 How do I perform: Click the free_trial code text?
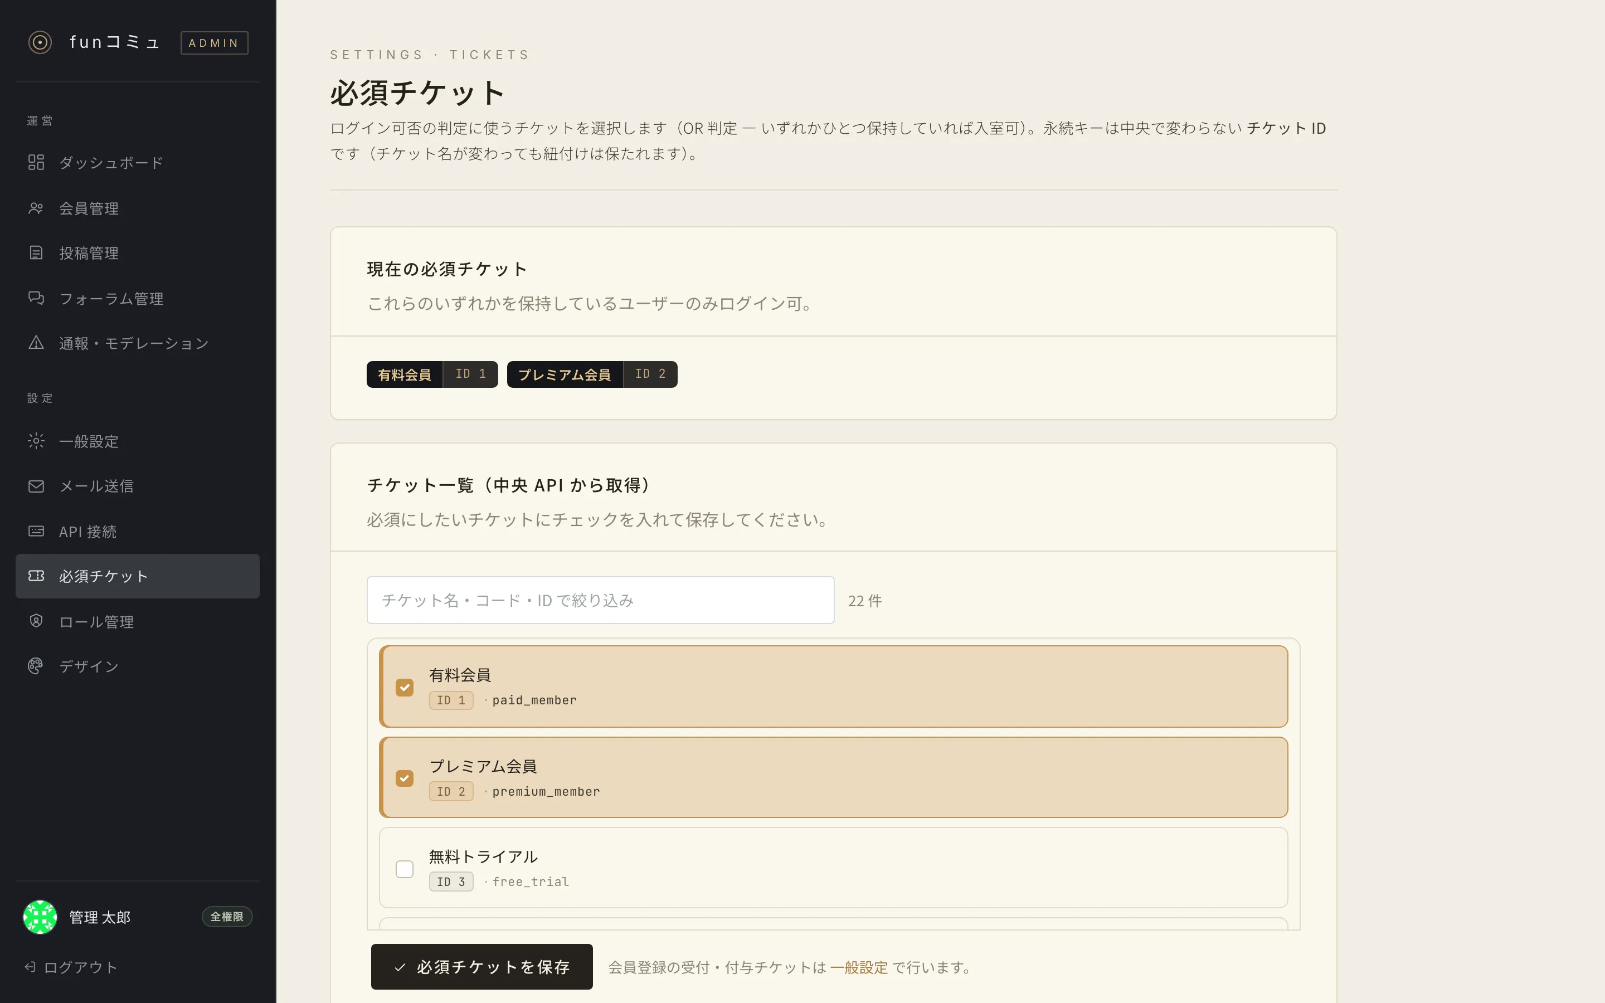(531, 882)
